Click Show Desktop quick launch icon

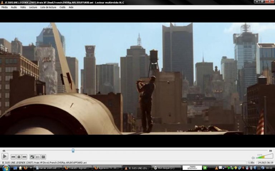pos(15,168)
